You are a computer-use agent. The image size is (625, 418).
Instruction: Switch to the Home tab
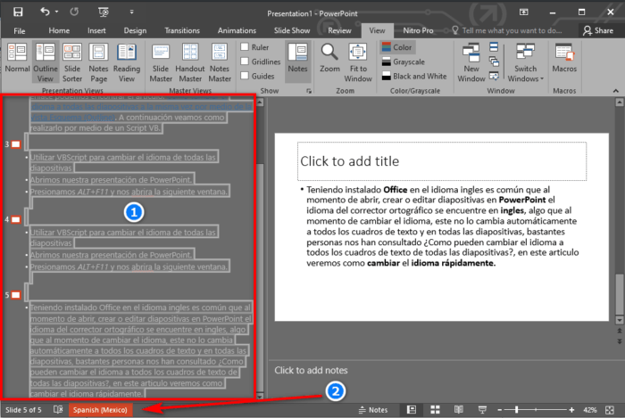click(59, 30)
